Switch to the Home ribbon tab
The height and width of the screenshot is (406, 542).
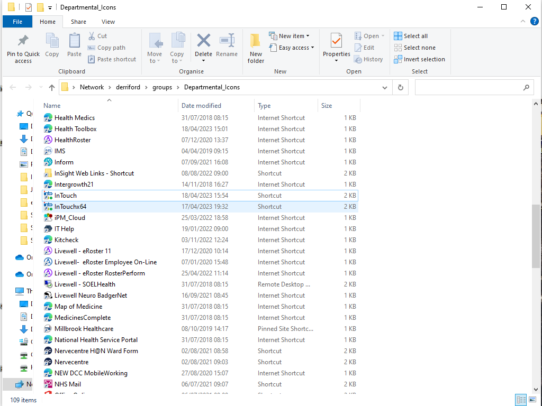[x=48, y=22]
